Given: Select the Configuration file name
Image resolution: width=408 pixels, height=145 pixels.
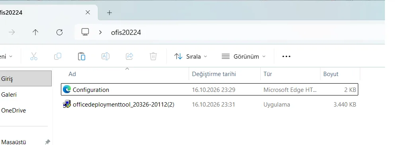Looking at the screenshot, I should pos(91,90).
